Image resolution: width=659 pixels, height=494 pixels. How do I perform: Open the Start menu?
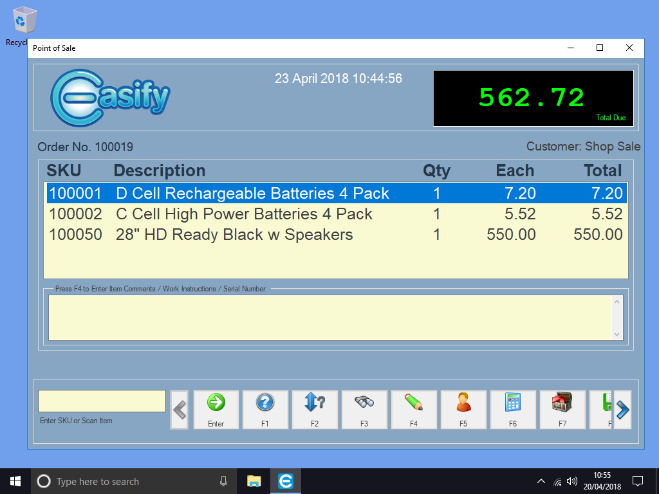(x=15, y=480)
